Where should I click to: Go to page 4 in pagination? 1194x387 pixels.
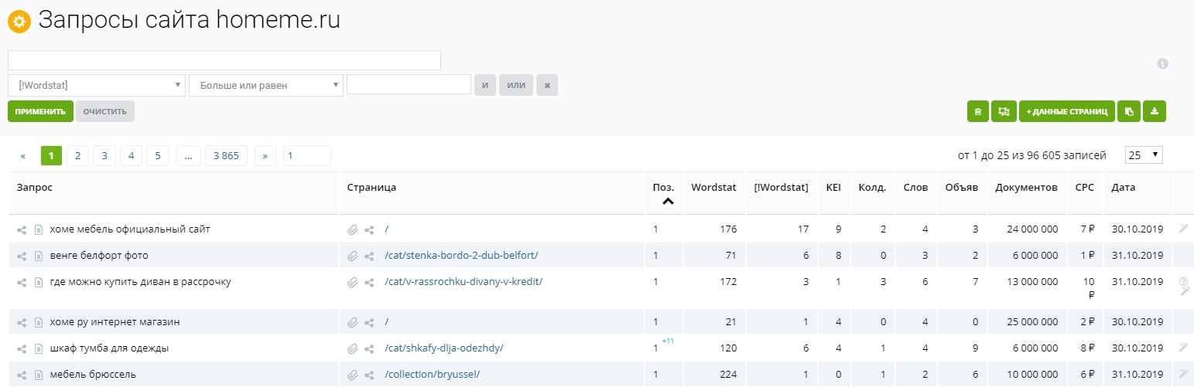tap(131, 155)
